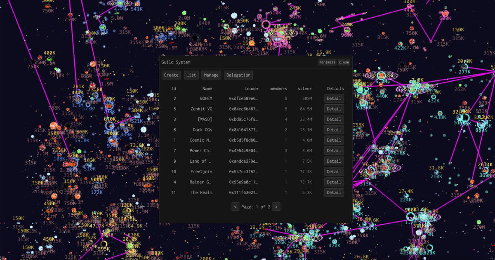
Task: Switch to the Create tab
Action: [x=171, y=75]
